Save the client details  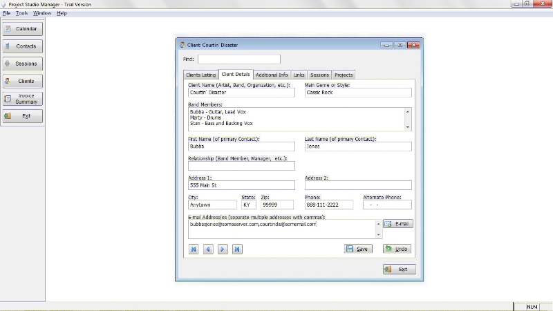tap(358, 249)
